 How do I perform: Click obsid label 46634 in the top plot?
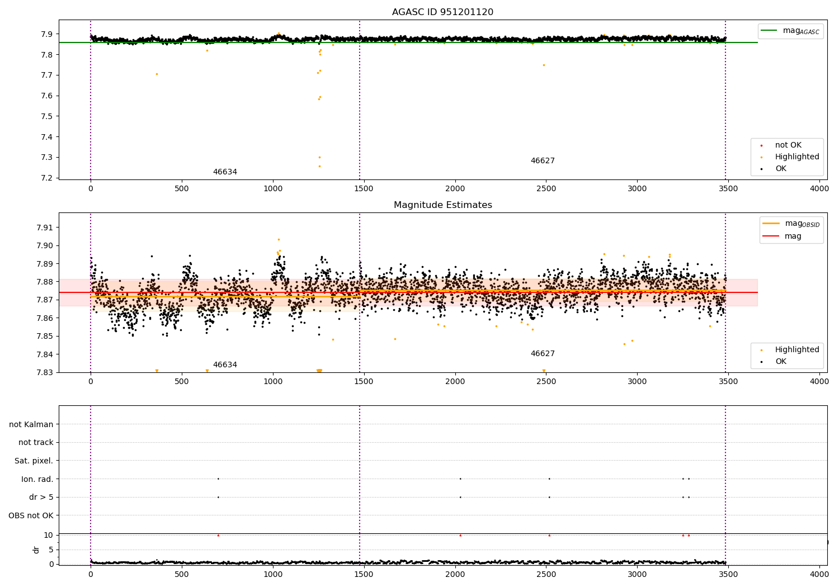pos(225,172)
